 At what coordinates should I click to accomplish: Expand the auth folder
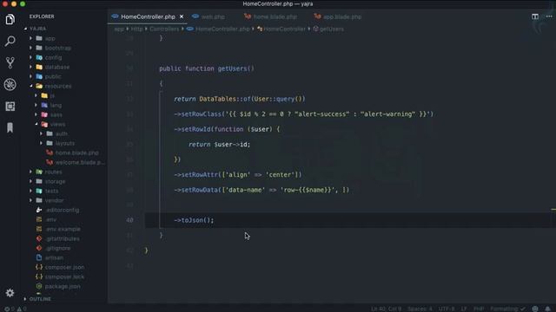click(54, 133)
